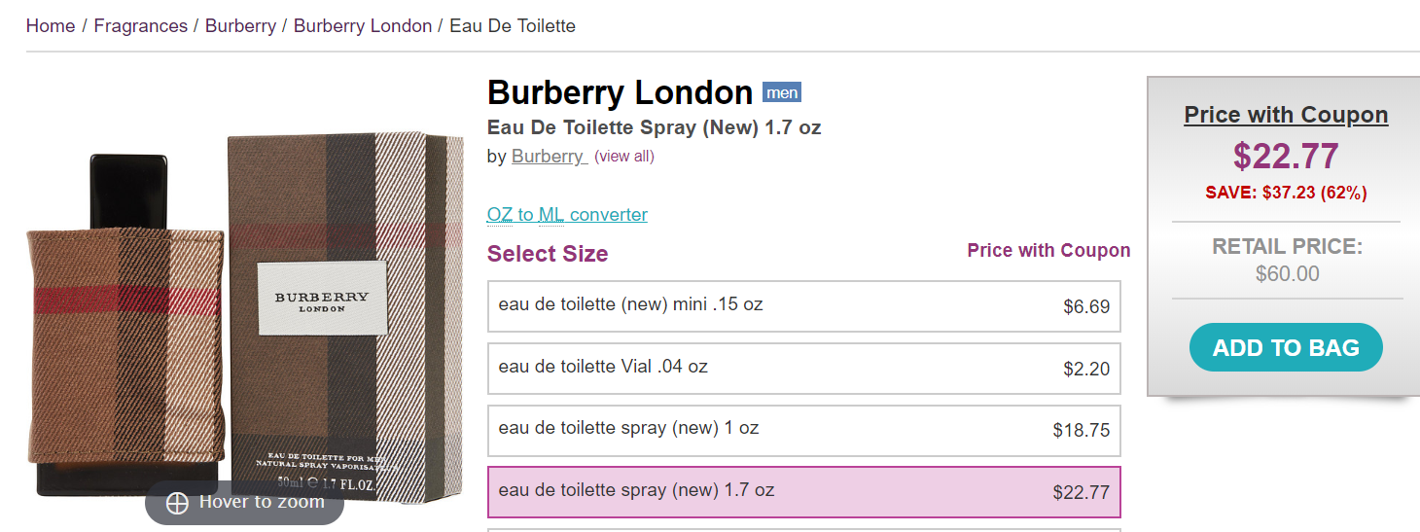The height and width of the screenshot is (532, 1420).
Task: Click the $22.77 coupon price
Action: point(1286,157)
